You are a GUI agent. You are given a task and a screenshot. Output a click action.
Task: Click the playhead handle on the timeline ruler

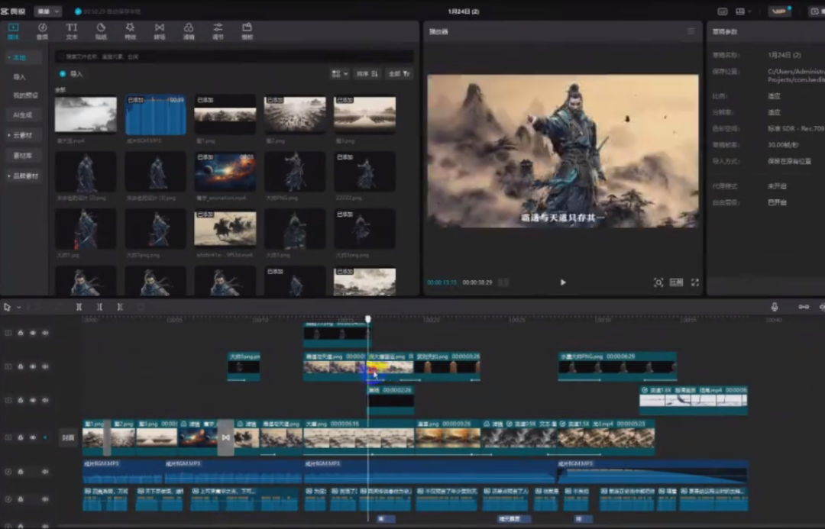pos(368,319)
